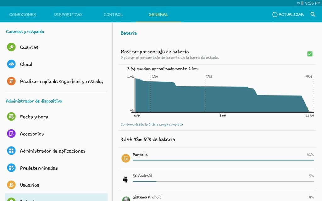The image size is (322, 201).
Task: Click the SO Android 5% value
Action: (x=311, y=176)
